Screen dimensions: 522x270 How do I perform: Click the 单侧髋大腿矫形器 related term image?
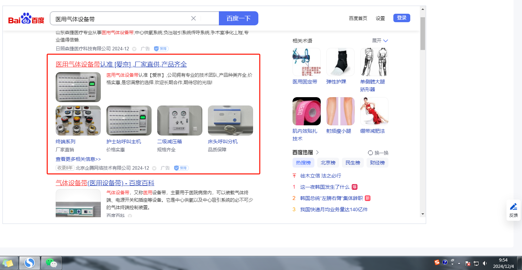click(x=374, y=62)
